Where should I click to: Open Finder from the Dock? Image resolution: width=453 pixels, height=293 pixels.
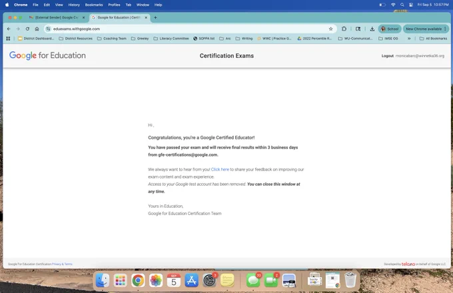(103, 280)
